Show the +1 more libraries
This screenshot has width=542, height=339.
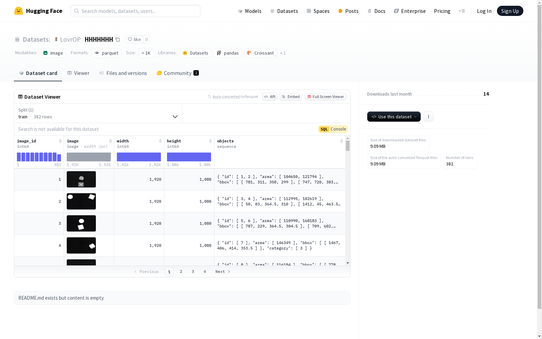[283, 53]
